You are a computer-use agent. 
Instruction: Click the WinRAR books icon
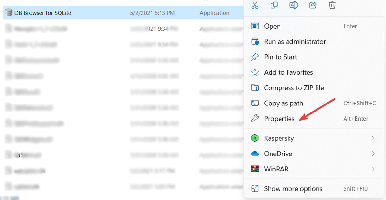(255, 169)
